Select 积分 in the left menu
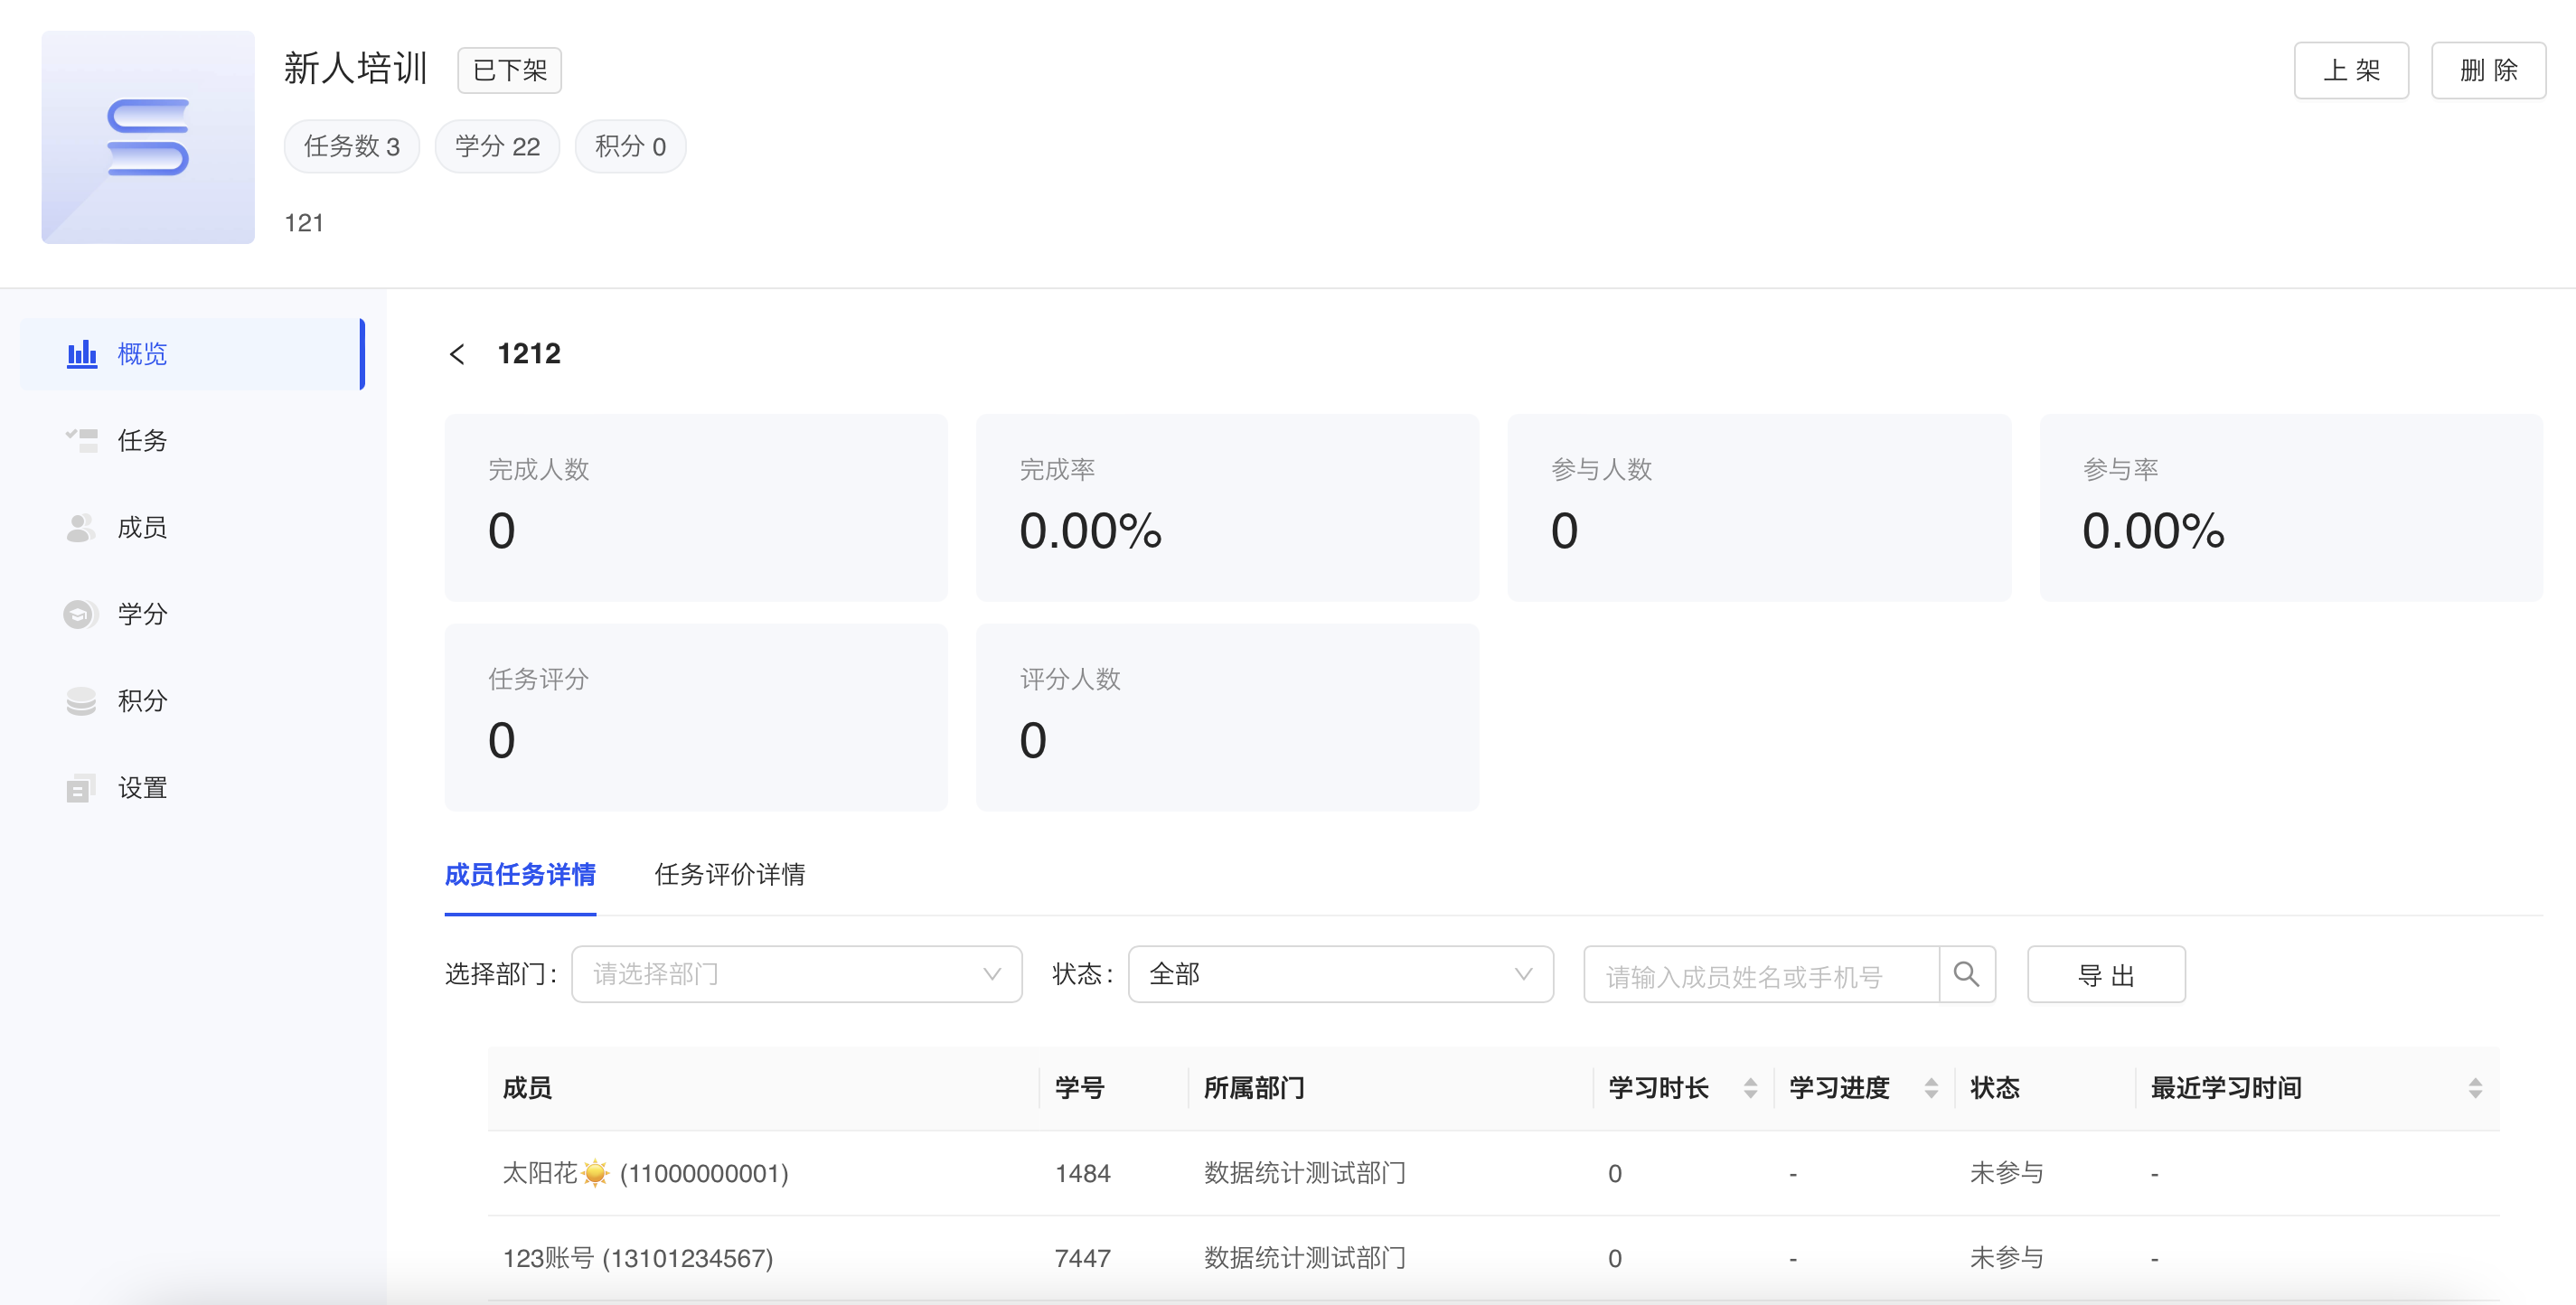The image size is (2576, 1305). tap(192, 701)
